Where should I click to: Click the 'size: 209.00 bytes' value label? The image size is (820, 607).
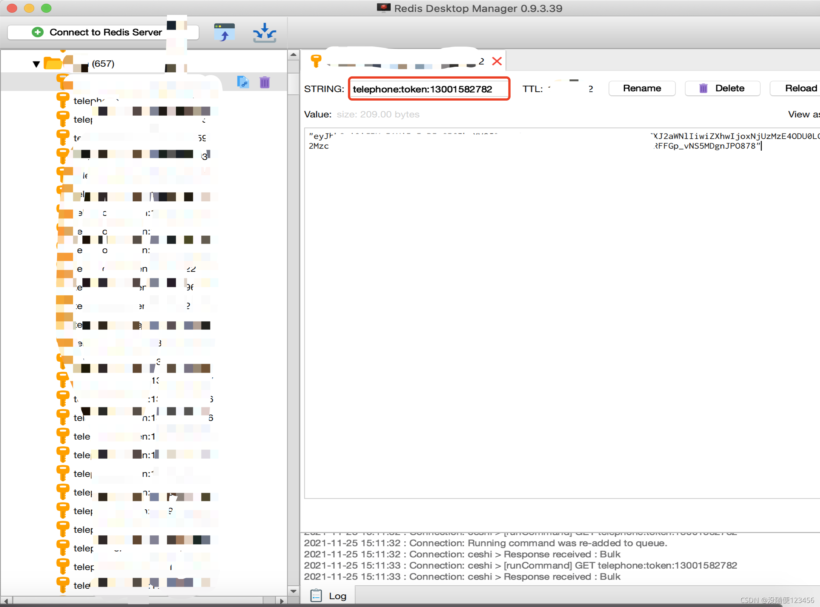click(x=378, y=114)
